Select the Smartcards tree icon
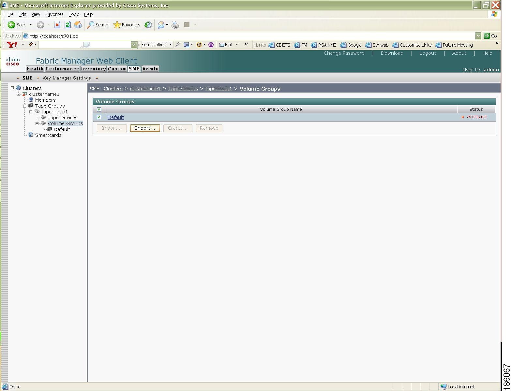512x391 pixels. point(31,135)
